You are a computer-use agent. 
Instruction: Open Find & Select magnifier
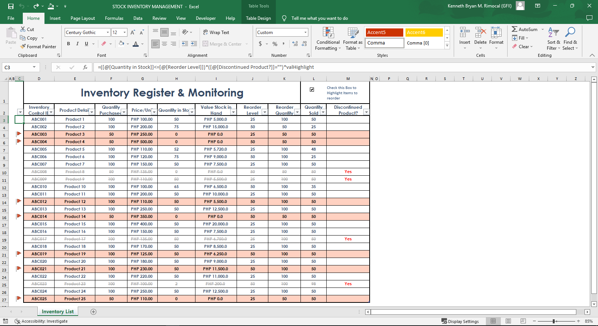tap(570, 33)
